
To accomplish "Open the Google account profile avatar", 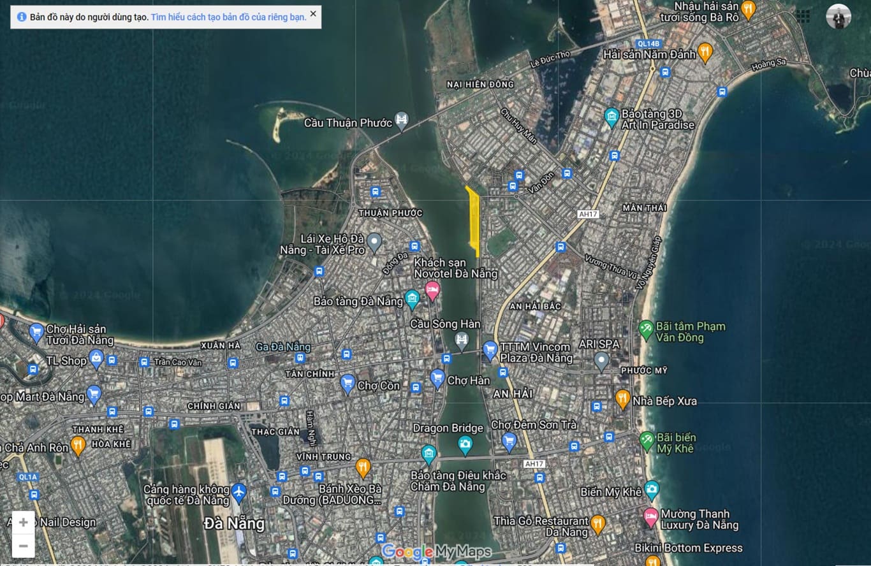I will (838, 17).
